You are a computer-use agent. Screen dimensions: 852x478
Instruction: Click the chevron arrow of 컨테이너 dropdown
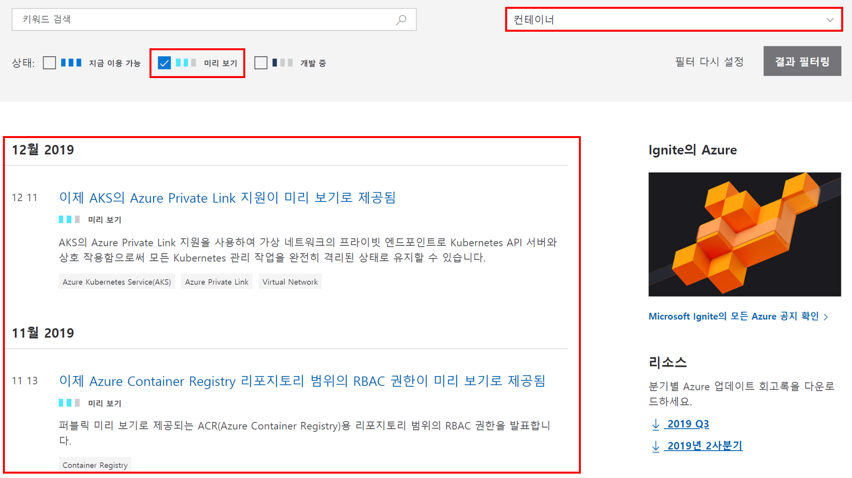pyautogui.click(x=830, y=20)
